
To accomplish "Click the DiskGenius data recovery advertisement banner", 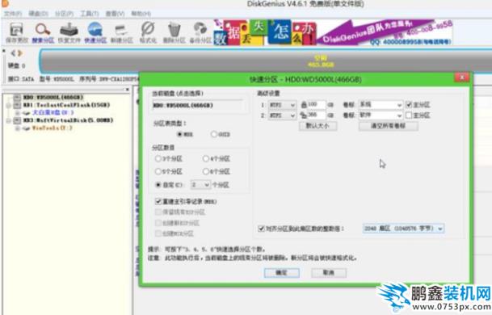I will pos(333,32).
